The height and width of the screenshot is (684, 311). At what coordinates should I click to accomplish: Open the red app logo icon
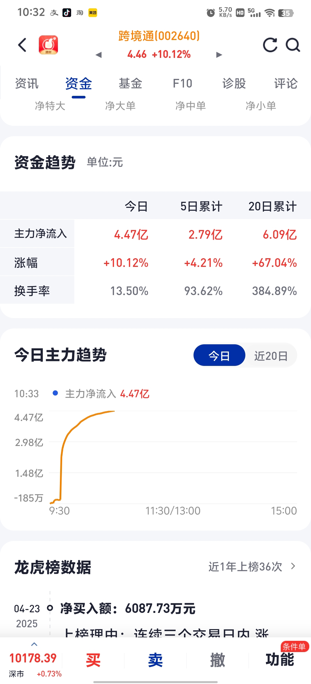(x=48, y=45)
